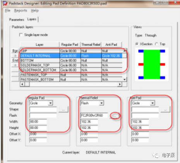Click the layer list scroll-left arrow
Screen dimensions: 180x163
pyautogui.click(x=22, y=84)
